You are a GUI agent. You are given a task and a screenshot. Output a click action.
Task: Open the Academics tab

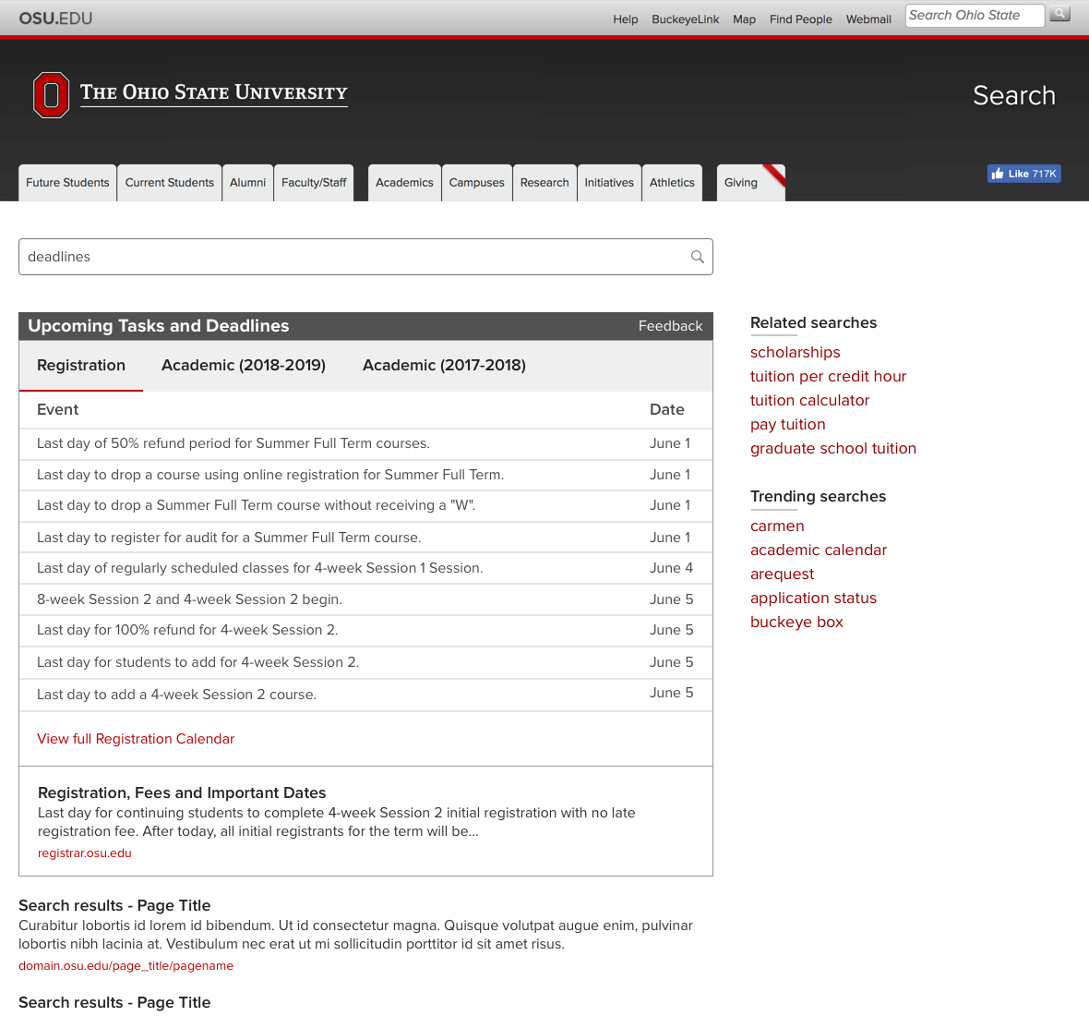coord(404,183)
